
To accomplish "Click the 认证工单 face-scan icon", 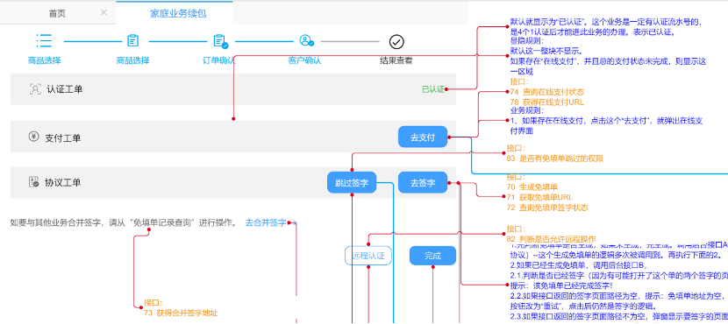I will (35, 89).
